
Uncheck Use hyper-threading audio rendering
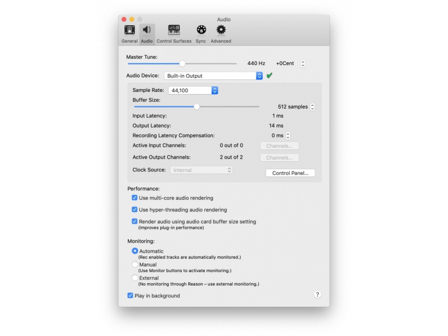pyautogui.click(x=134, y=209)
